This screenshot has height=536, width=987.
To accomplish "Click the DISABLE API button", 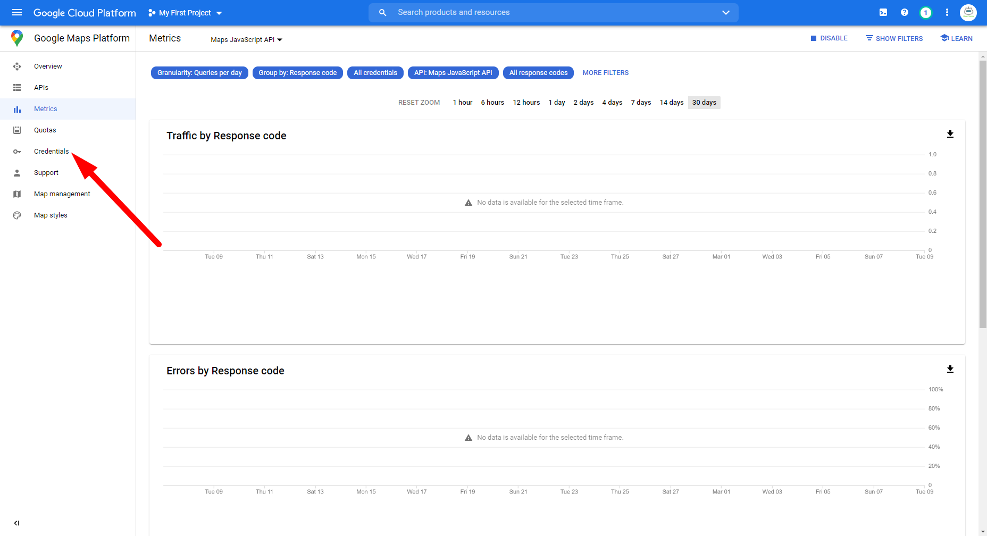I will [x=829, y=38].
